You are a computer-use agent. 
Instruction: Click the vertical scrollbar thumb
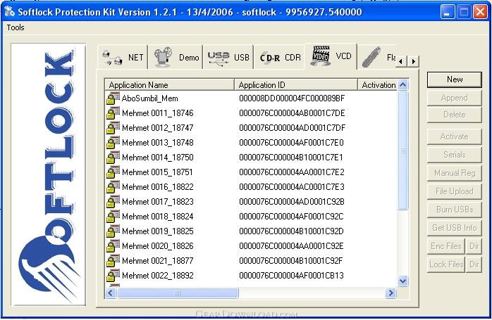coord(403,151)
